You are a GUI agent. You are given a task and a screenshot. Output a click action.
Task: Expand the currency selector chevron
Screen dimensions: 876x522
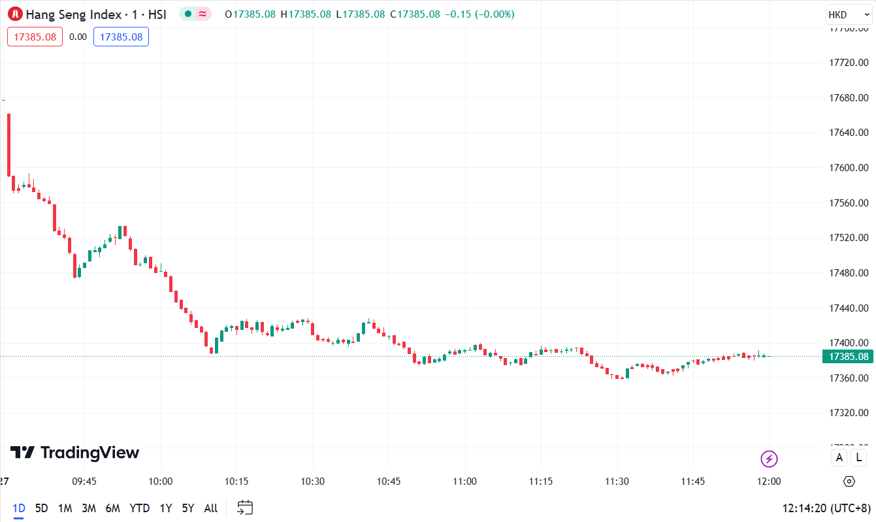866,14
